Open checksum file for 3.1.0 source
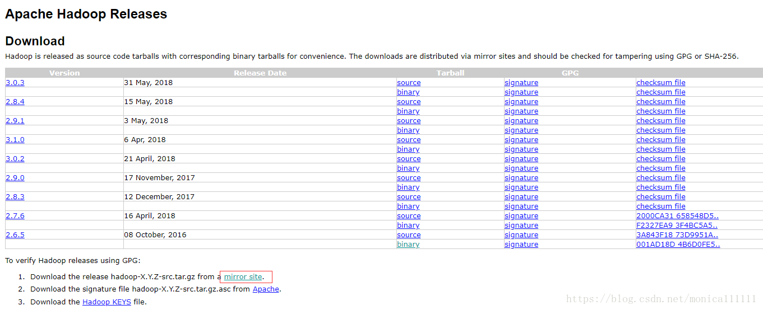Viewport: 763px width, 310px height. coord(661,140)
